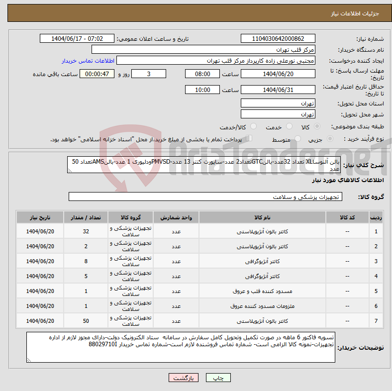392x391 pixels.
Task: Click the تعداد / مقدار column header
Action: 86,217
